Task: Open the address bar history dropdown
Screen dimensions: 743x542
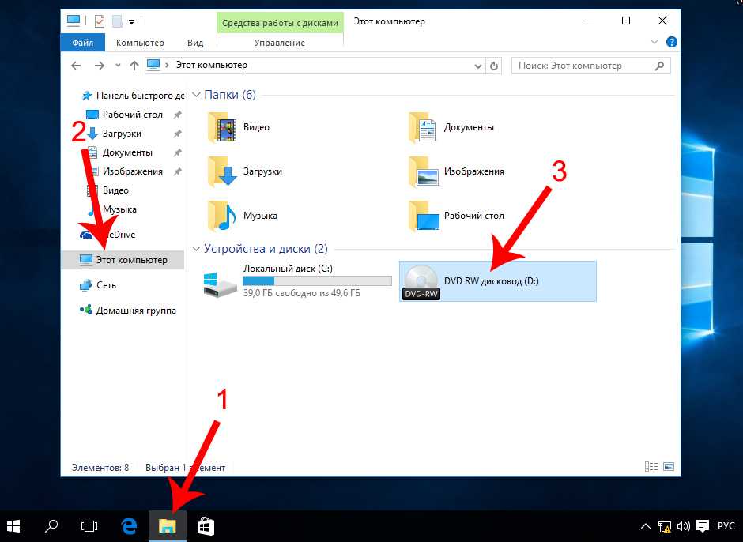Action: (x=480, y=66)
